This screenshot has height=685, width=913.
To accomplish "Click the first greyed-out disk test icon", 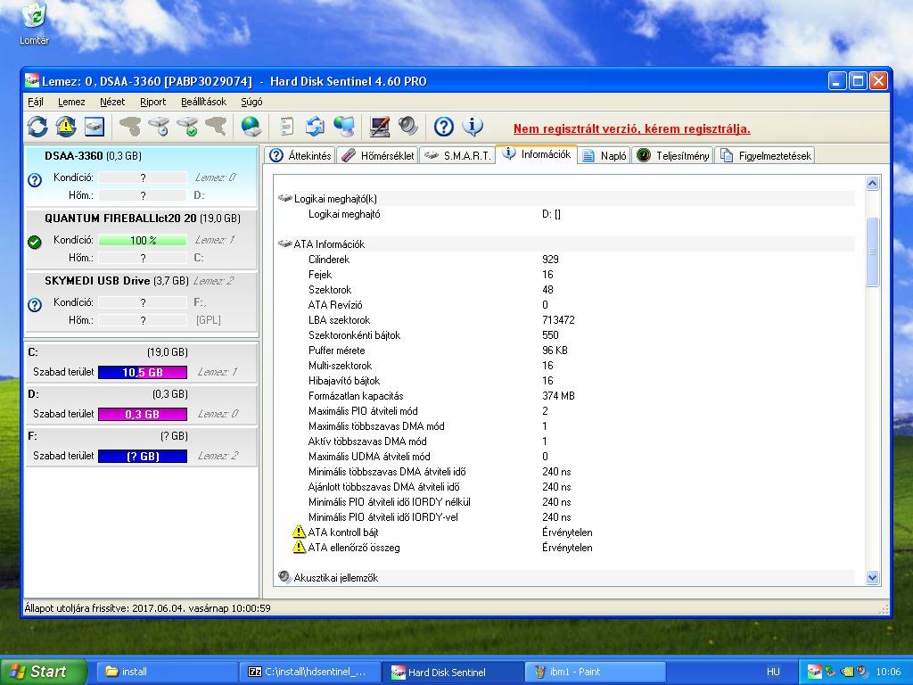I will (x=130, y=127).
